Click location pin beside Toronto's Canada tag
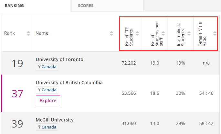221x134 pixels. [x=39, y=67]
